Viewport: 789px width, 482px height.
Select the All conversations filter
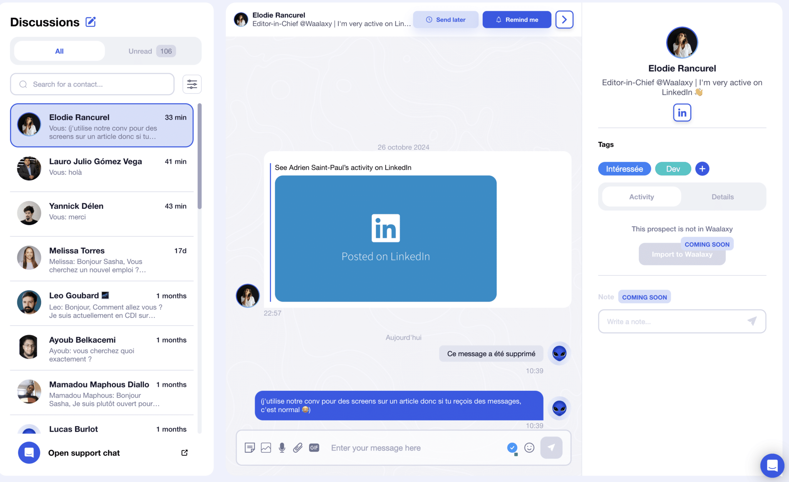[59, 51]
